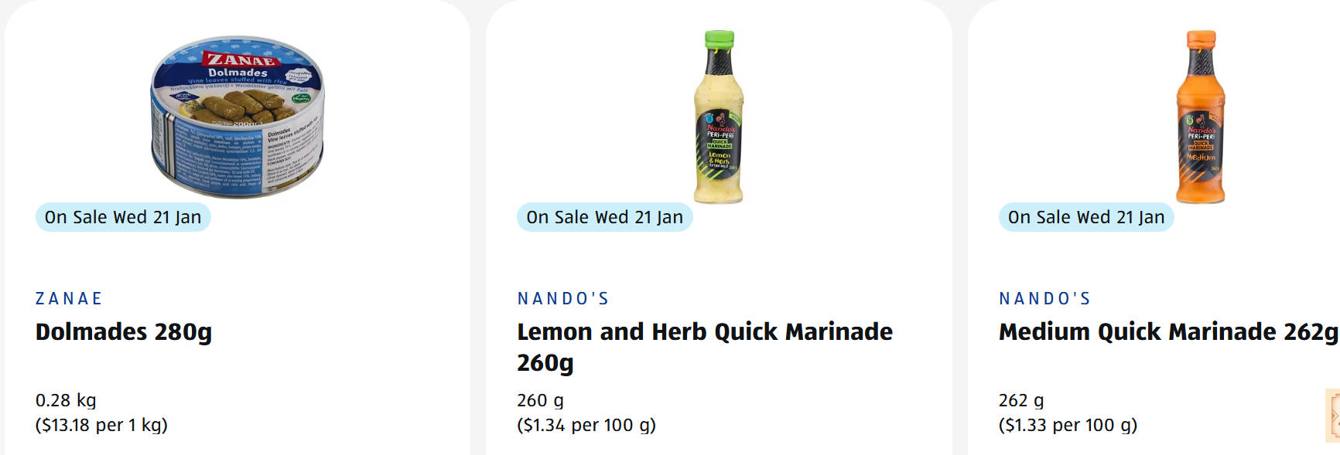Click the 262 g size label
Screen dimensions: 1340x455
pyautogui.click(x=1021, y=400)
